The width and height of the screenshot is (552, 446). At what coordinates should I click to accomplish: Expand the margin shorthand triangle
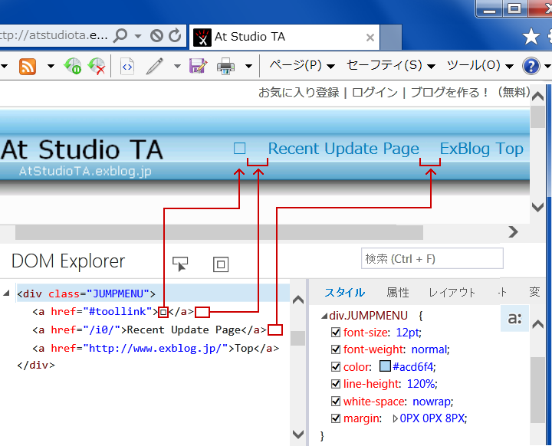pos(395,418)
